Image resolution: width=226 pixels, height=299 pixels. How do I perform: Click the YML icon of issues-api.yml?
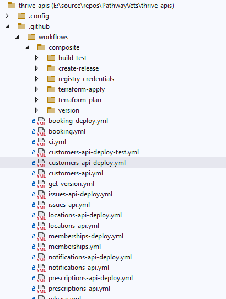[x=41, y=205]
